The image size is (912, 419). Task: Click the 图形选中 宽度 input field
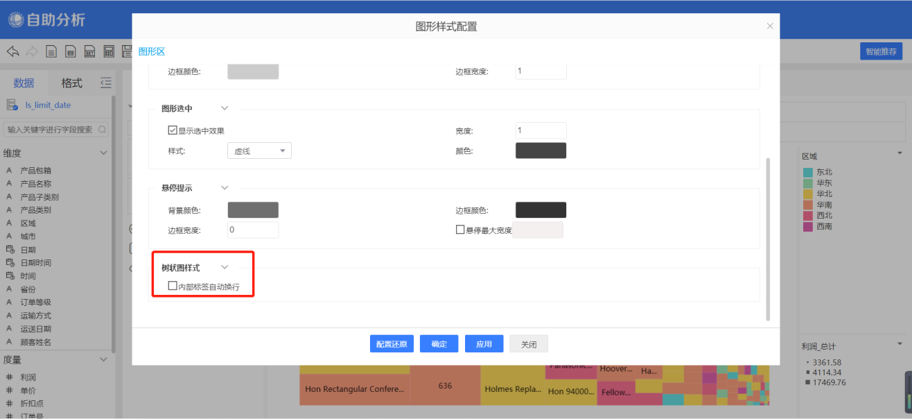[x=541, y=130]
